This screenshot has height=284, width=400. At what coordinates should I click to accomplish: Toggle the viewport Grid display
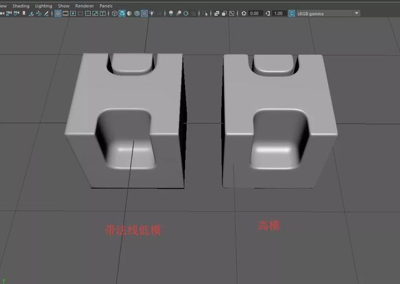[x=58, y=13]
